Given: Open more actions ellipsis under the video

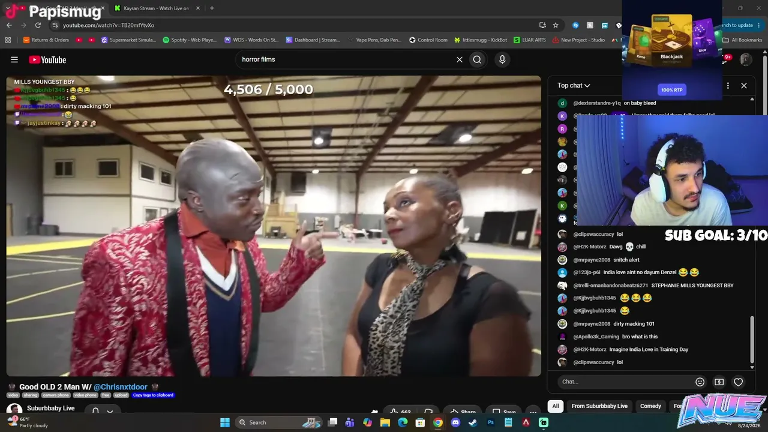Looking at the screenshot, I should (x=533, y=412).
